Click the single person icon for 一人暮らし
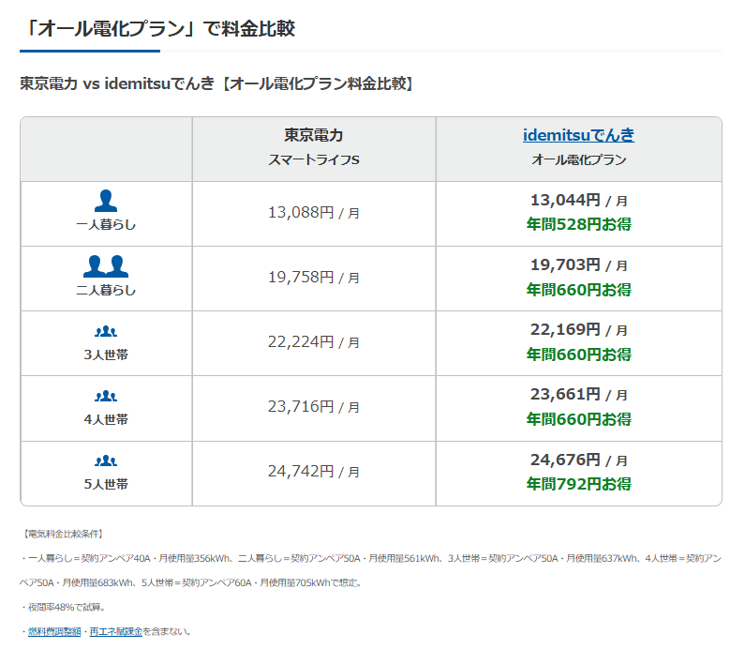Screen dimensions: 745x649 tap(106, 201)
